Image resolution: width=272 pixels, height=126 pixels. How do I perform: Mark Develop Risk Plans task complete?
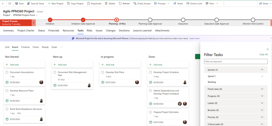[103, 72]
